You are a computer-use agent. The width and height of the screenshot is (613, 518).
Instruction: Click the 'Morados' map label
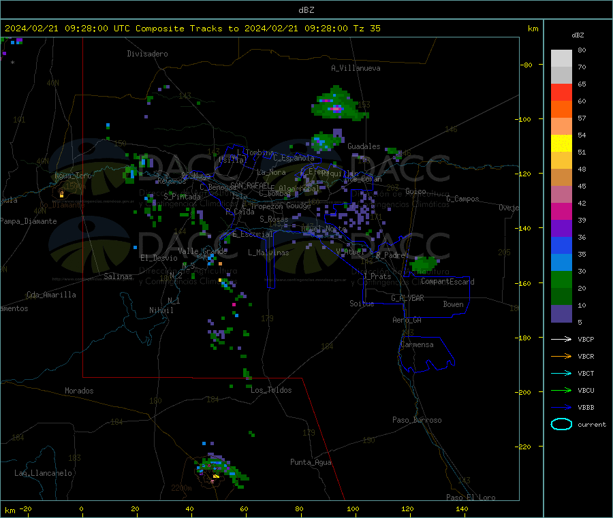(x=79, y=391)
